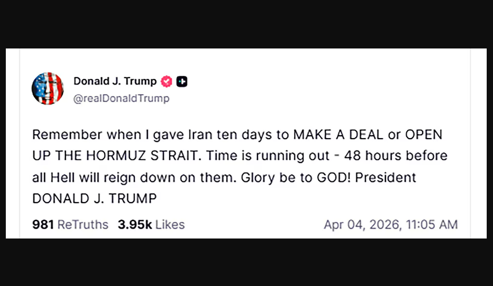Open the @realDonaldTrump handle link
Screen dimensions: 493x286
[x=121, y=98]
